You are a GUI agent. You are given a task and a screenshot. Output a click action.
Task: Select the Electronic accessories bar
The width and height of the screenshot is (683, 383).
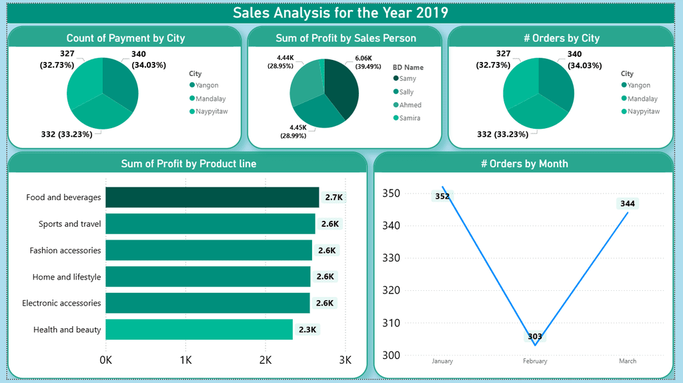point(208,303)
